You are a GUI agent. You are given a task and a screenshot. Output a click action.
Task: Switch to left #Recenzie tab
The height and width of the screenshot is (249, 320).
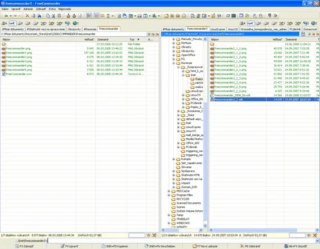coord(90,29)
